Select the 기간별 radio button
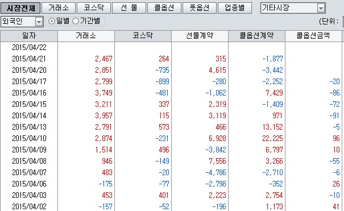The height and width of the screenshot is (211, 344). [76, 21]
